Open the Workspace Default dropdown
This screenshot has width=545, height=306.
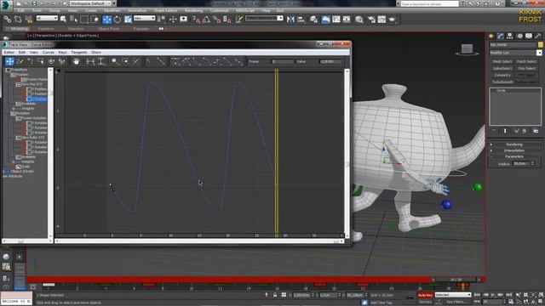[x=92, y=3]
